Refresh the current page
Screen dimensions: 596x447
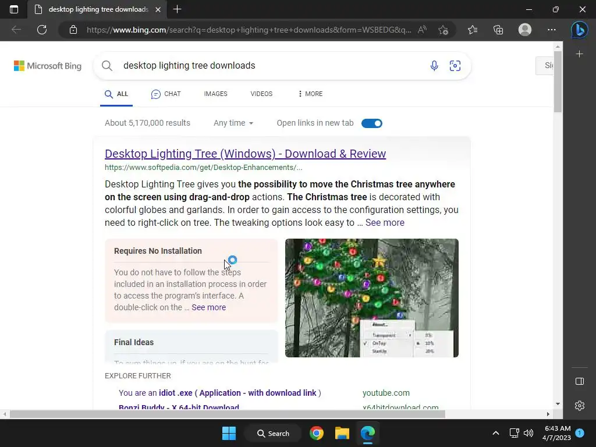(42, 30)
